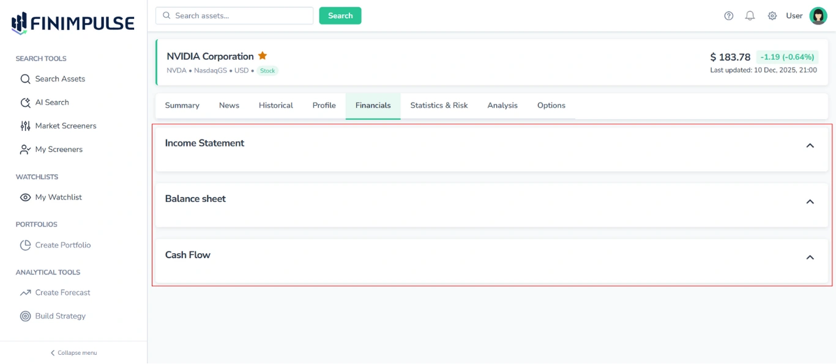Open the help question mark icon
The height and width of the screenshot is (364, 836).
728,15
